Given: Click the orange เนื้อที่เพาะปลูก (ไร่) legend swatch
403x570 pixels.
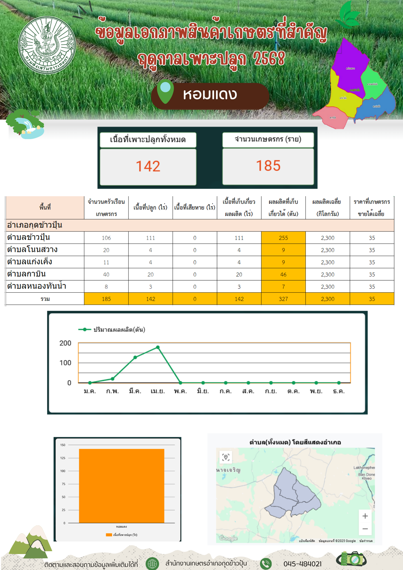Looking at the screenshot, I should coord(109,535).
